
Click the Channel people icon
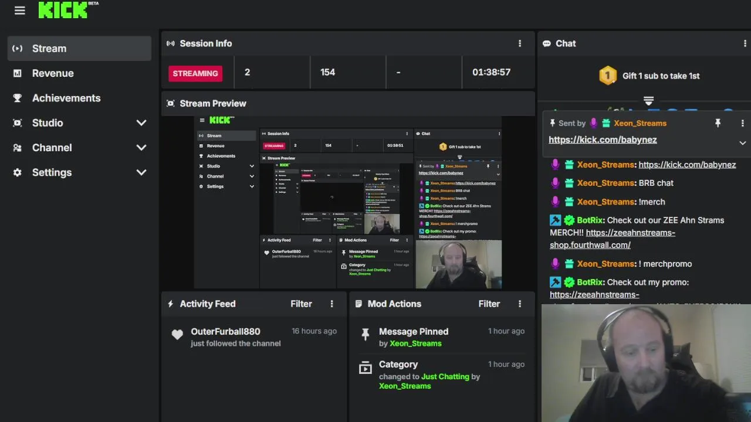pos(18,148)
